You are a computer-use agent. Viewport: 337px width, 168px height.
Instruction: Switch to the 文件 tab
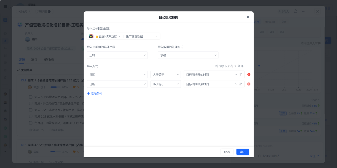pos(284,22)
